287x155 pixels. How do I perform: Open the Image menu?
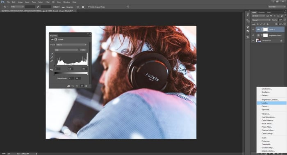click(x=20, y=2)
